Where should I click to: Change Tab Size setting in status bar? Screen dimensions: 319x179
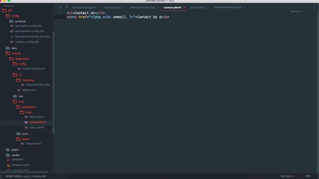tap(287, 176)
